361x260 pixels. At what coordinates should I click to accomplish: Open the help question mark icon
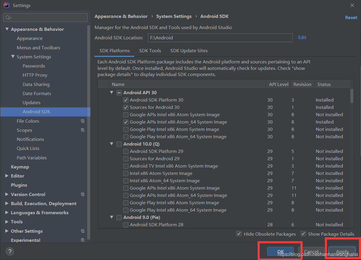click(10, 251)
